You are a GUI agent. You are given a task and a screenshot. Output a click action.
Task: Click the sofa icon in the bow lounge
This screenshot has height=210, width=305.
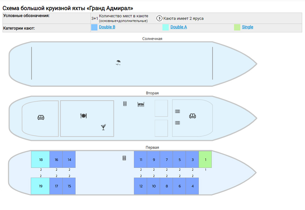click(x=192, y=116)
